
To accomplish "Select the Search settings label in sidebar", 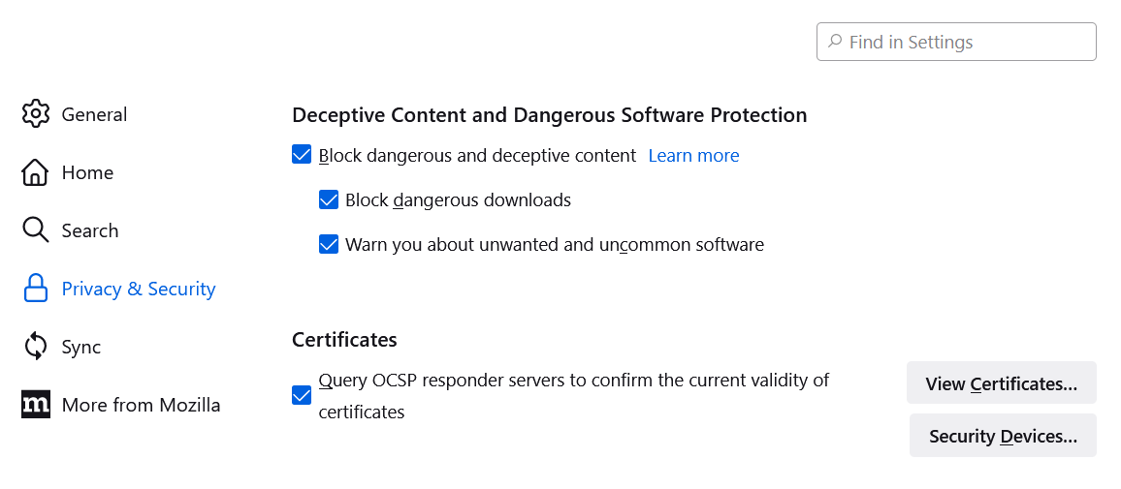I will coord(89,230).
